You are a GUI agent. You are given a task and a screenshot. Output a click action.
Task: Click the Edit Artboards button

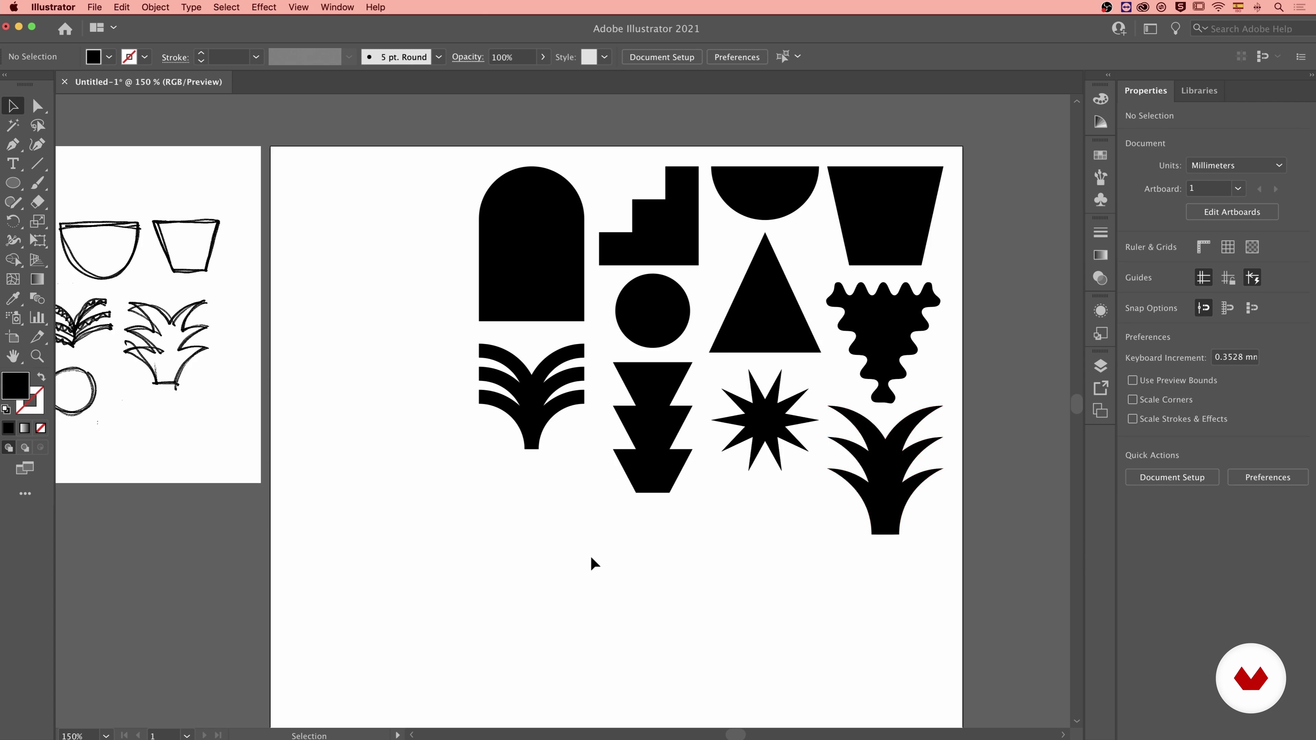[x=1232, y=212]
